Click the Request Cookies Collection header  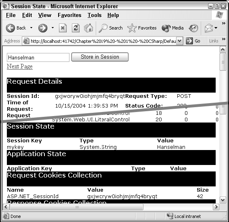[111, 179]
